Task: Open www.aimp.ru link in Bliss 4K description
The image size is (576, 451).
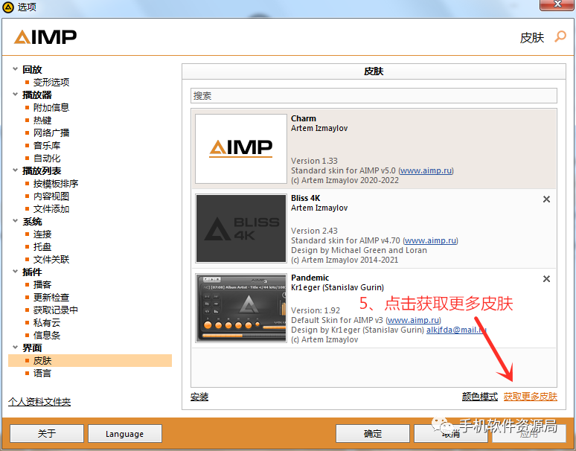Action: pos(431,240)
